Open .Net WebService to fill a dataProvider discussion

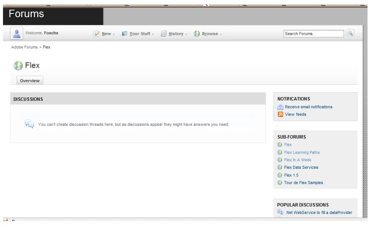(319, 212)
